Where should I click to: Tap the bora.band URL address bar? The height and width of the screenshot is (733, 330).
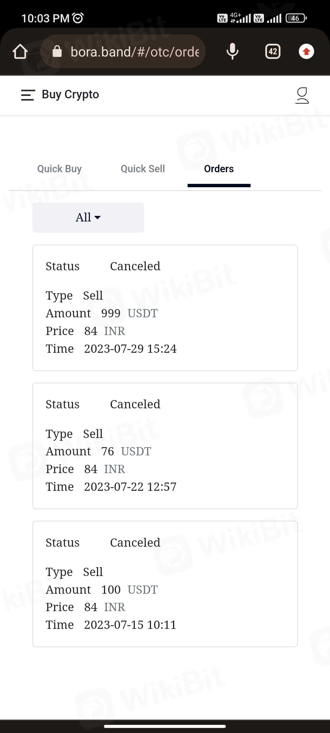pos(134,52)
